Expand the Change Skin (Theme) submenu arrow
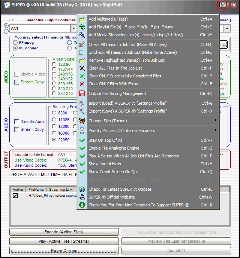Image resolution: width=240 pixels, height=258 pixels. tap(216, 120)
